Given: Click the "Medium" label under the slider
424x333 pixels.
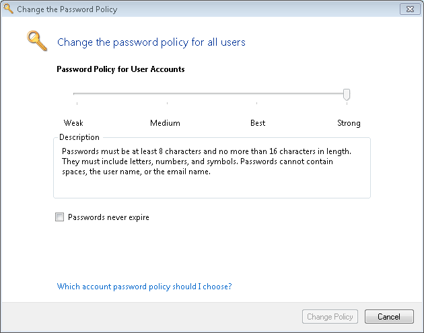Looking at the screenshot, I should (x=165, y=123).
